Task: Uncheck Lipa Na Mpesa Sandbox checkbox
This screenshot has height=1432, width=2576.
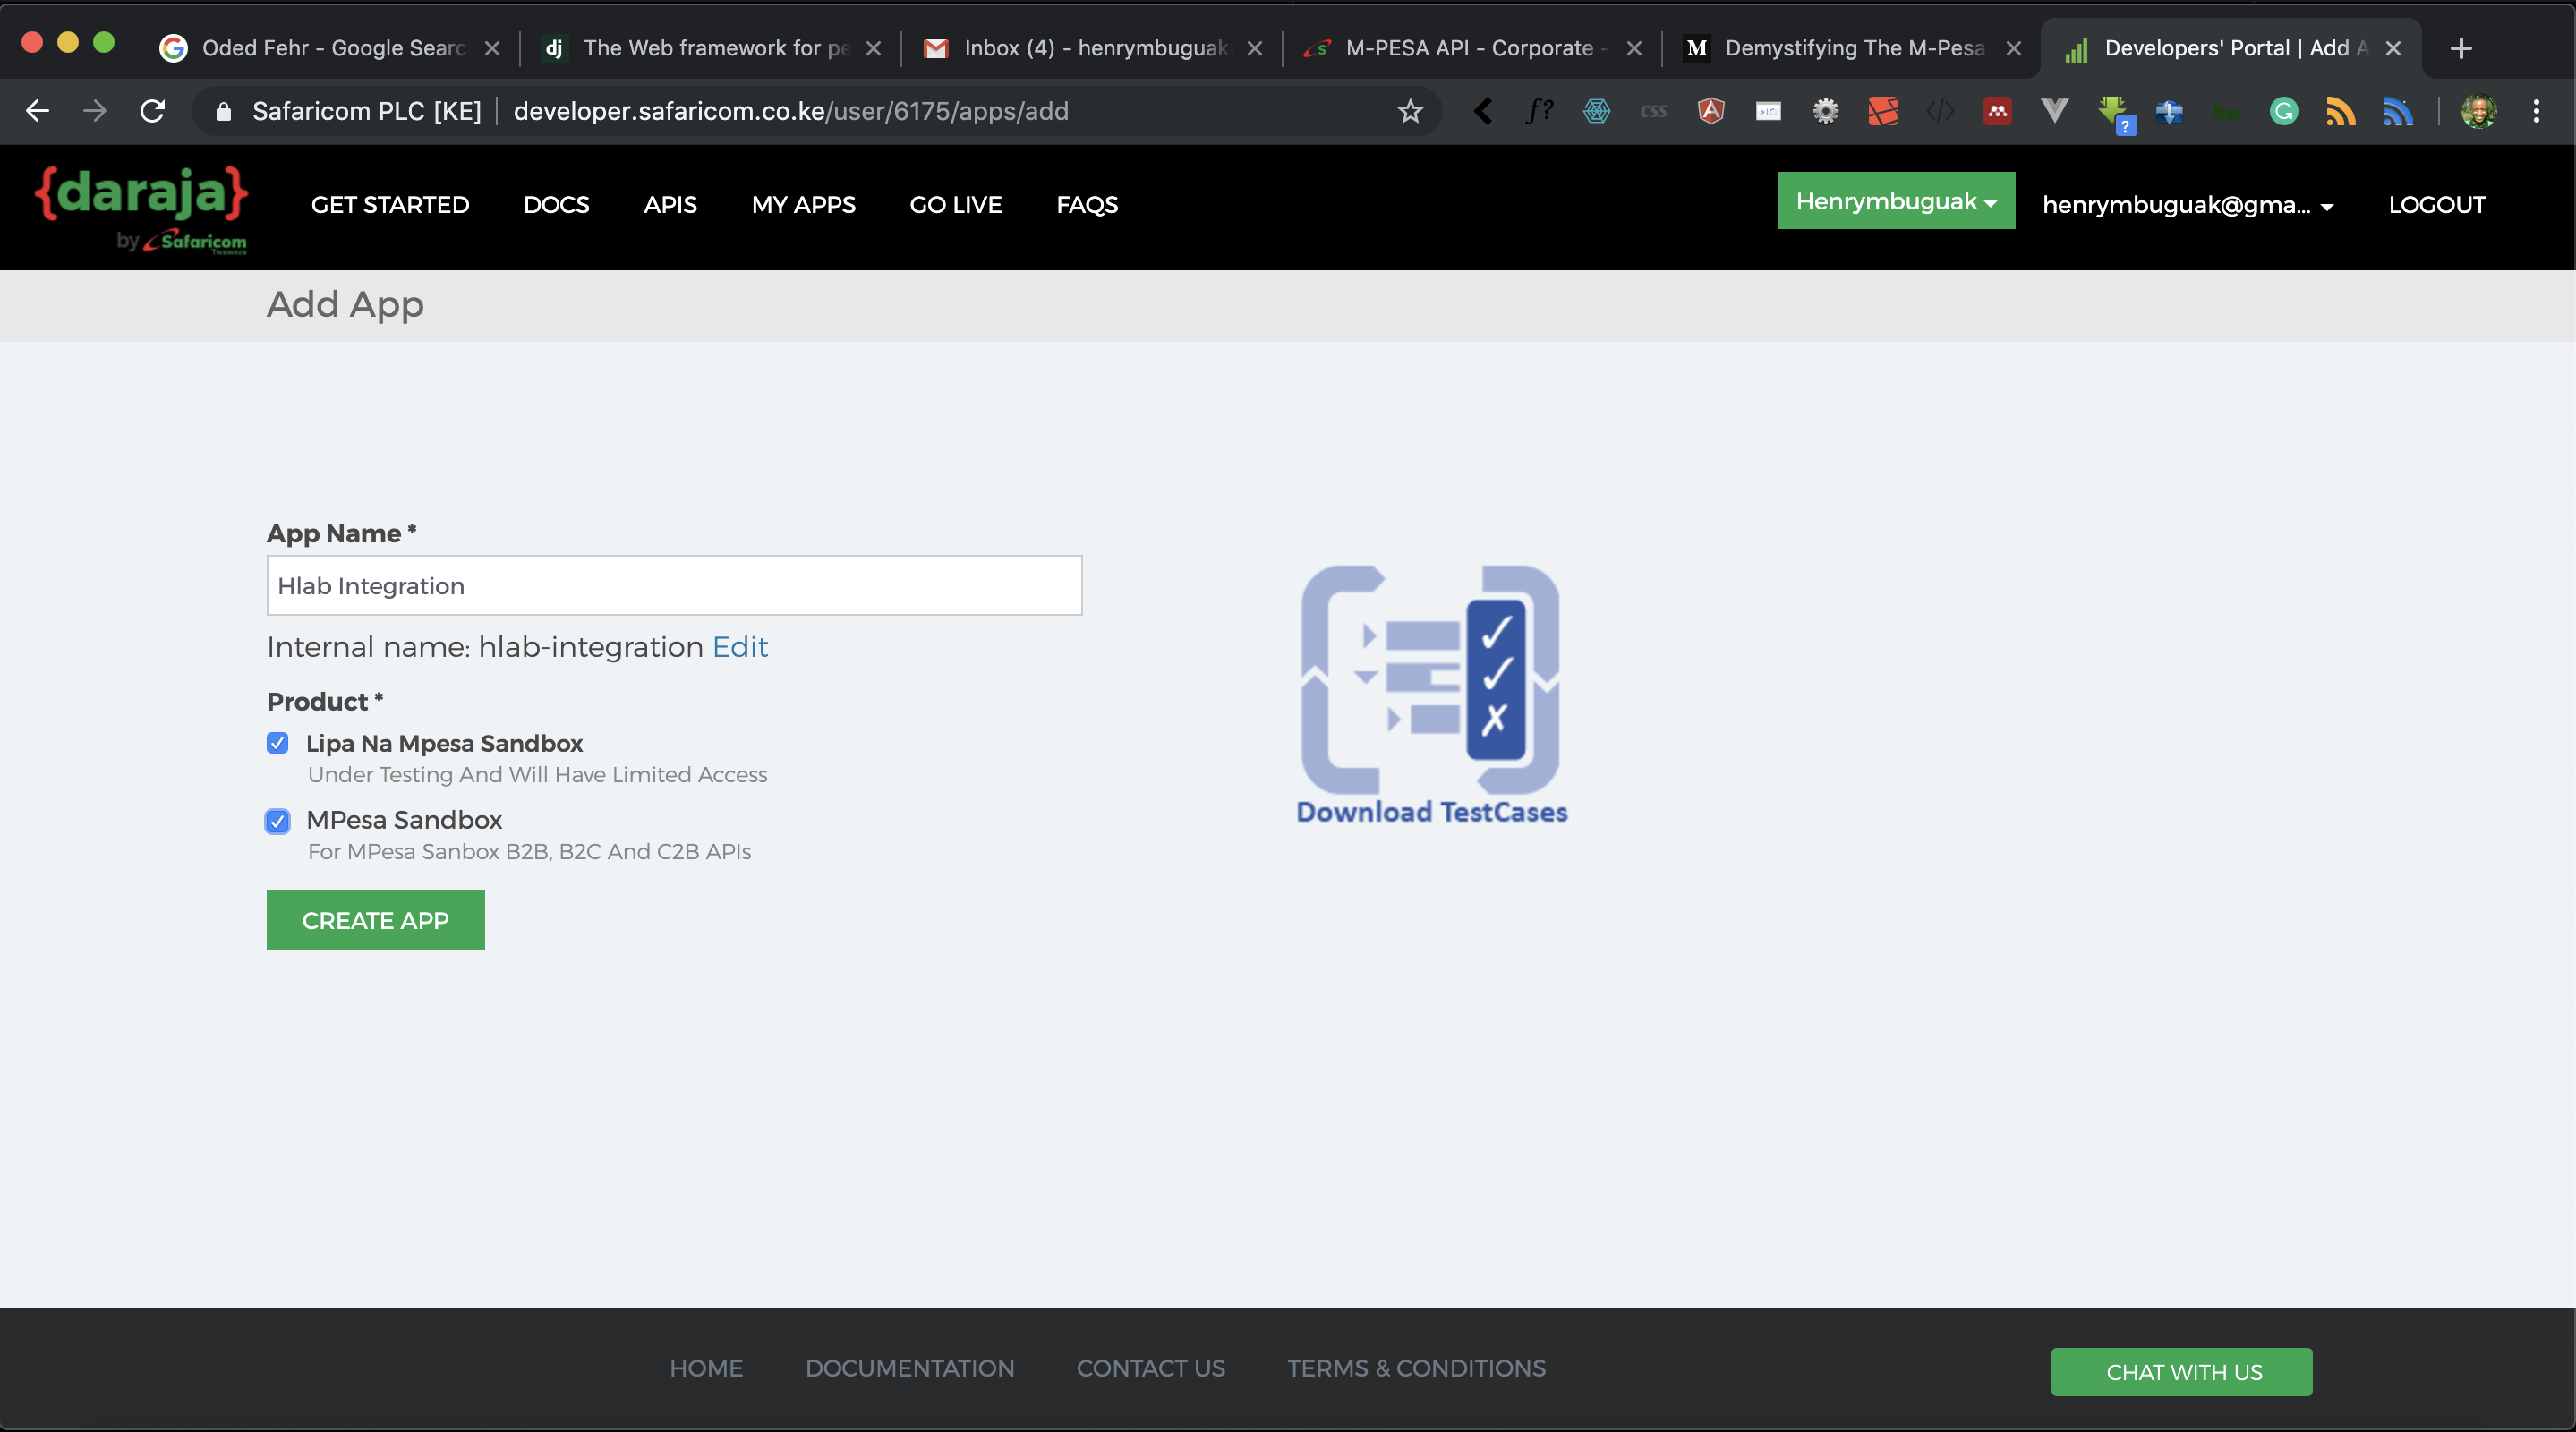Action: click(x=278, y=743)
